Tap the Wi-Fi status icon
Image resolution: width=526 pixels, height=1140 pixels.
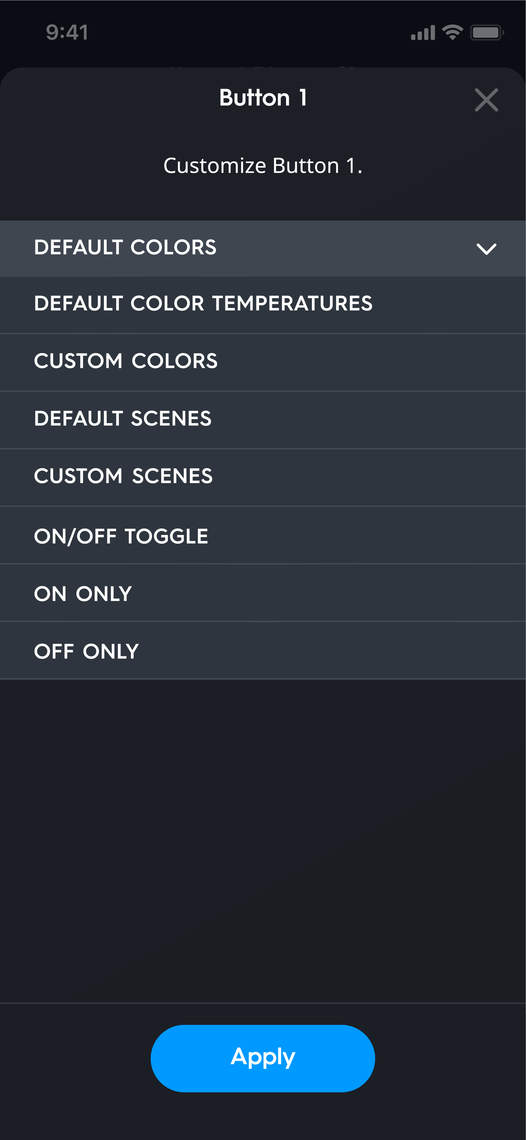click(452, 32)
